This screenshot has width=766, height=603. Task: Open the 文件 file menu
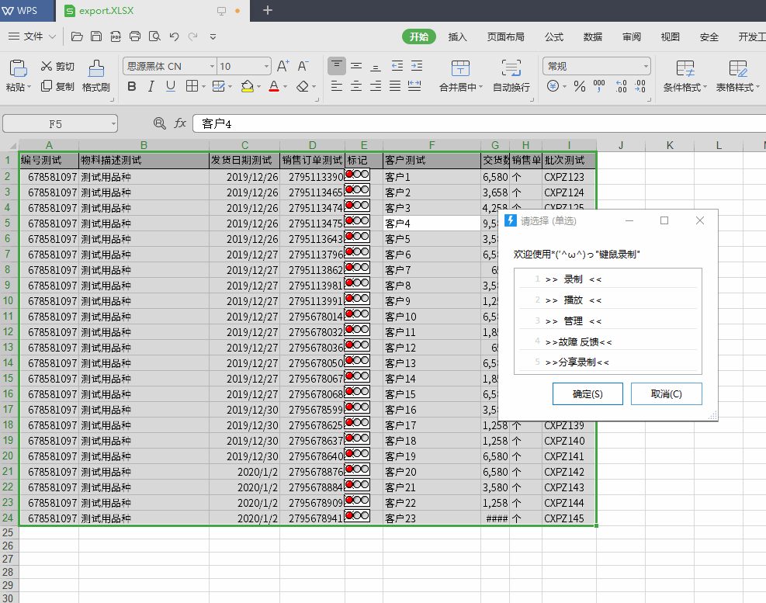point(33,36)
